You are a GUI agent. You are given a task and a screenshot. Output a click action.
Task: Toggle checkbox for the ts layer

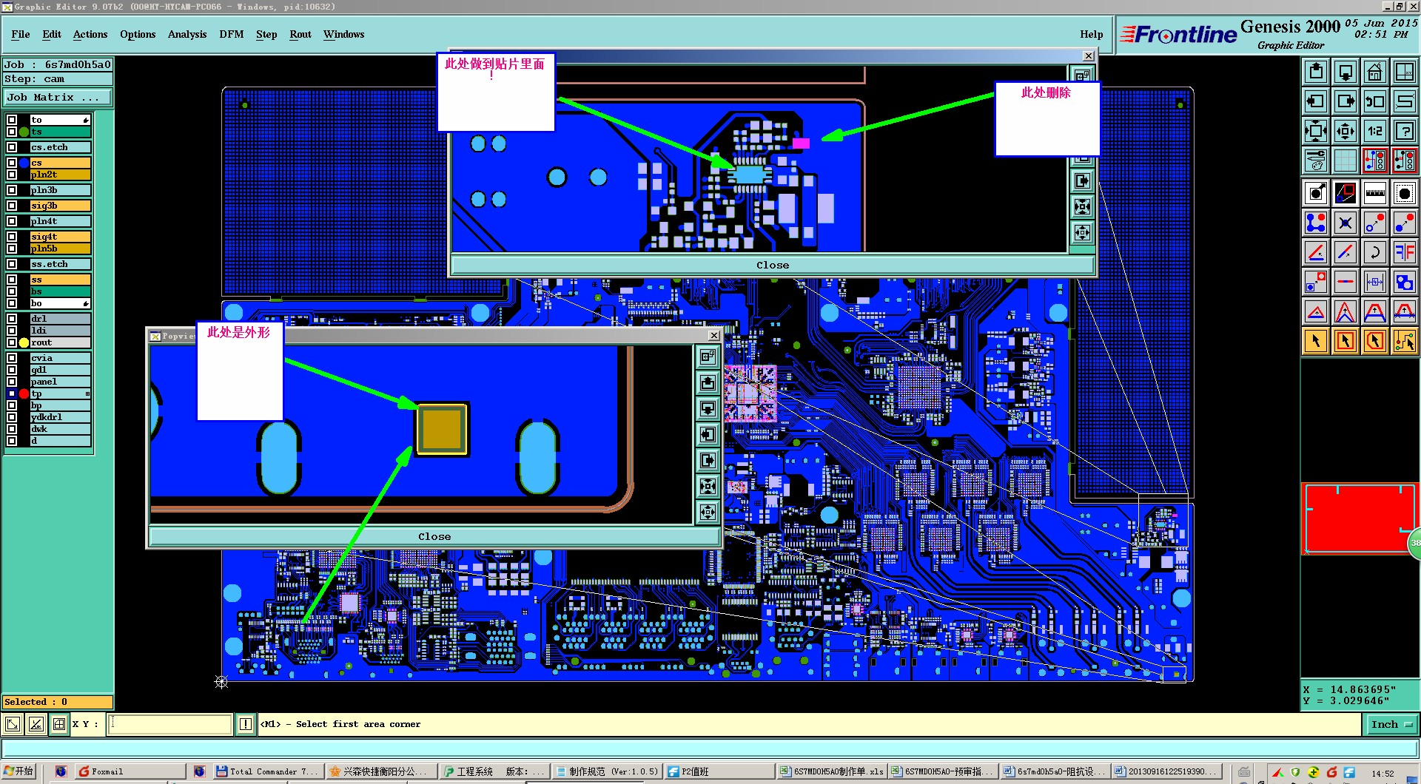click(12, 132)
